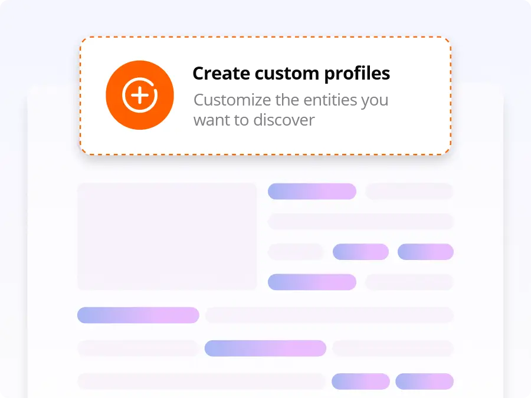Click the first of the two small gradient pills beside the thumbnail
531x398 pixels.
360,252
